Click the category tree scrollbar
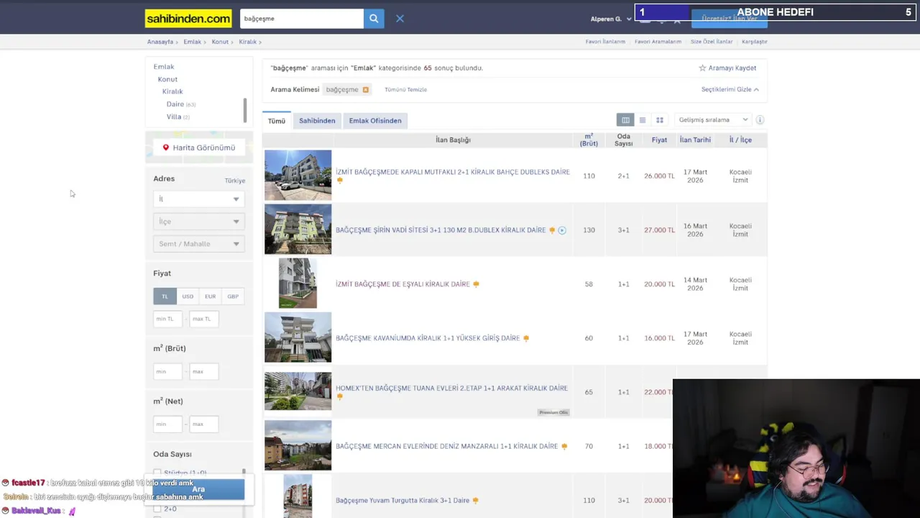 click(x=245, y=109)
